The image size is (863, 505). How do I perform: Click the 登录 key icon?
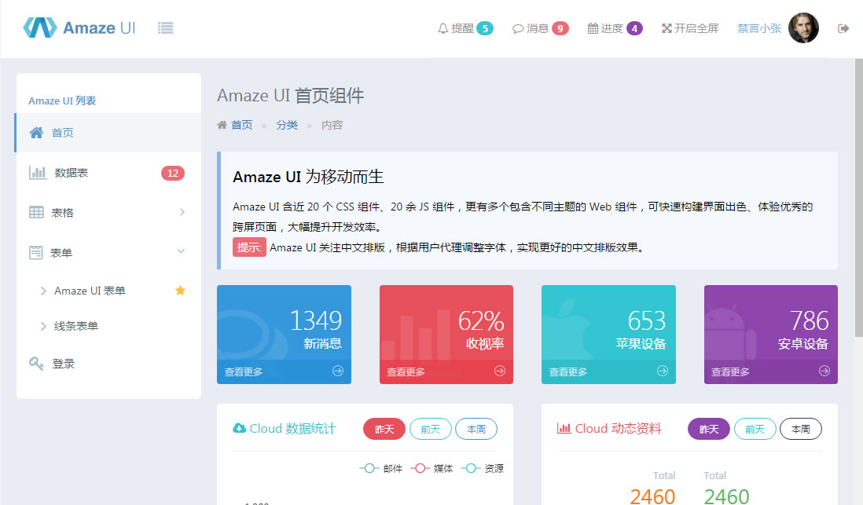(36, 364)
